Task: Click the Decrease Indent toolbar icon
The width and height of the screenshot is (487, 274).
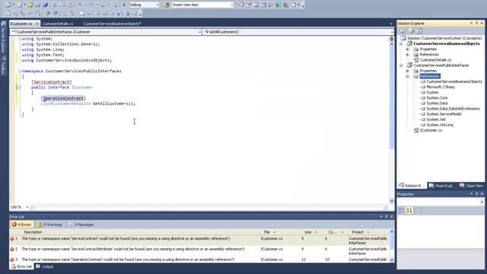Action: coord(48,14)
